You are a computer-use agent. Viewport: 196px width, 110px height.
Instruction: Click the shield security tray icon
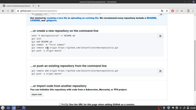(168, 108)
